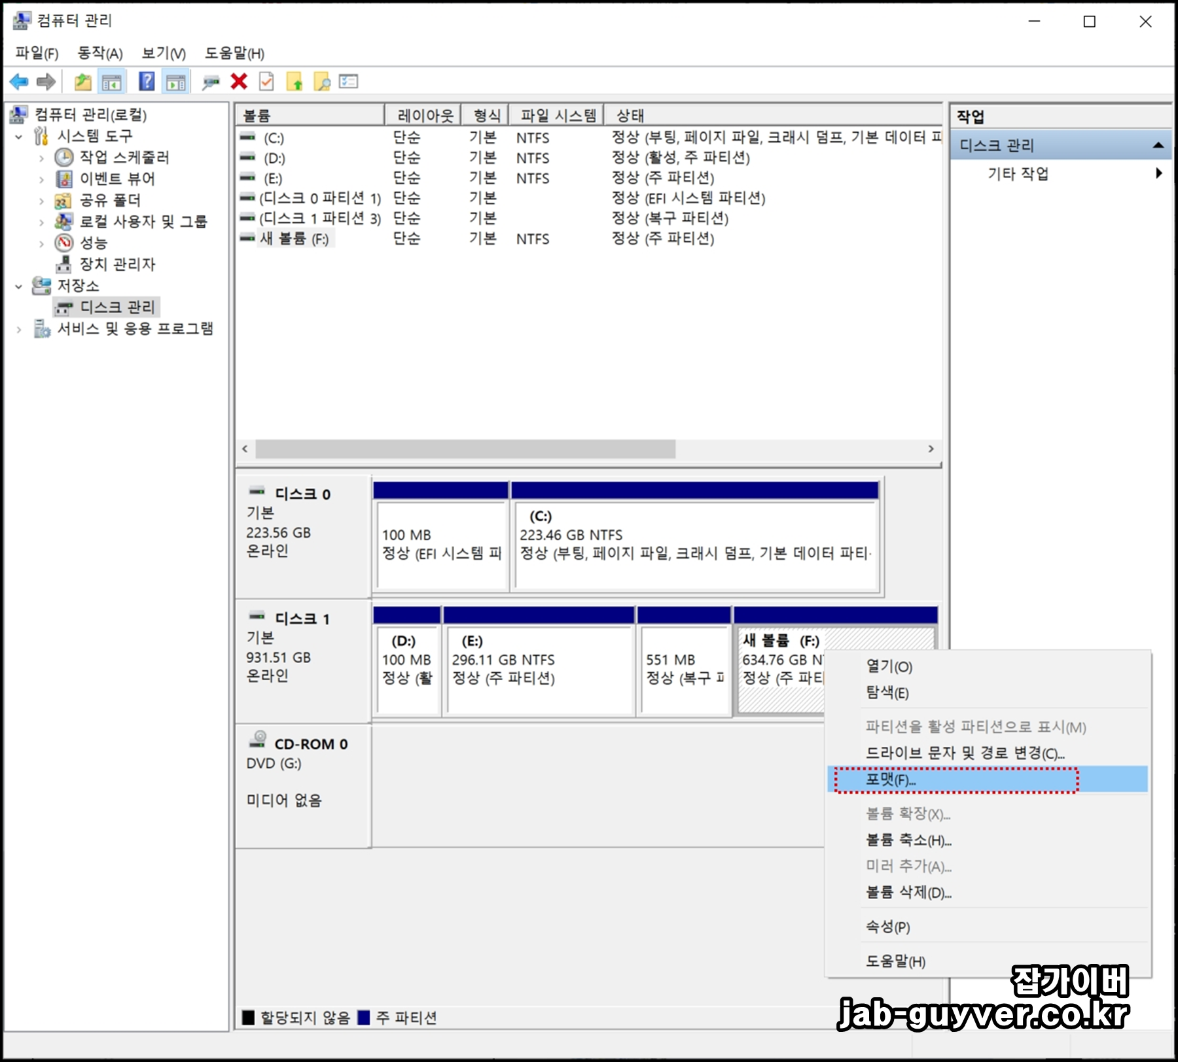
Task: Click the folder with magnifier toolbar icon
Action: [321, 82]
